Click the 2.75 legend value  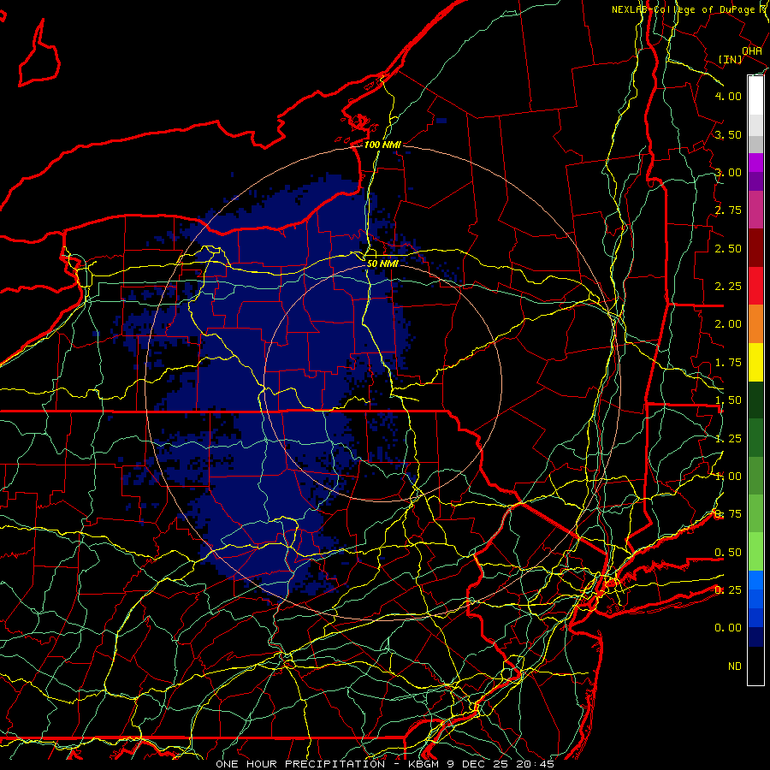click(x=728, y=210)
